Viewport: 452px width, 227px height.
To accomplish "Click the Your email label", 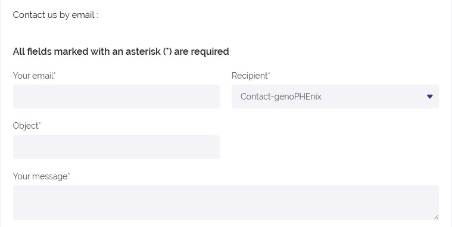I will 35,76.
